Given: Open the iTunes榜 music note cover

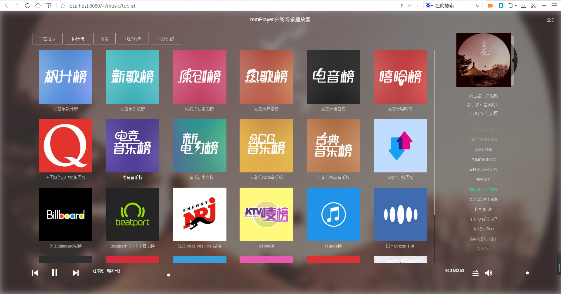Looking at the screenshot, I should (333, 214).
